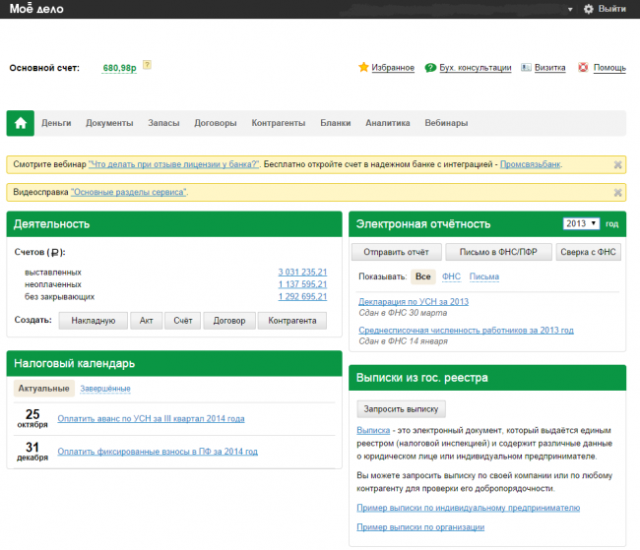Click Сверка с ФНС button
Viewport: 640px width, 550px height.
(x=588, y=252)
